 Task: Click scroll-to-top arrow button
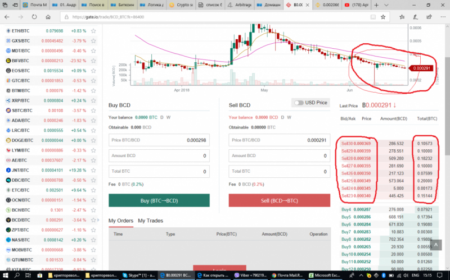point(435,245)
